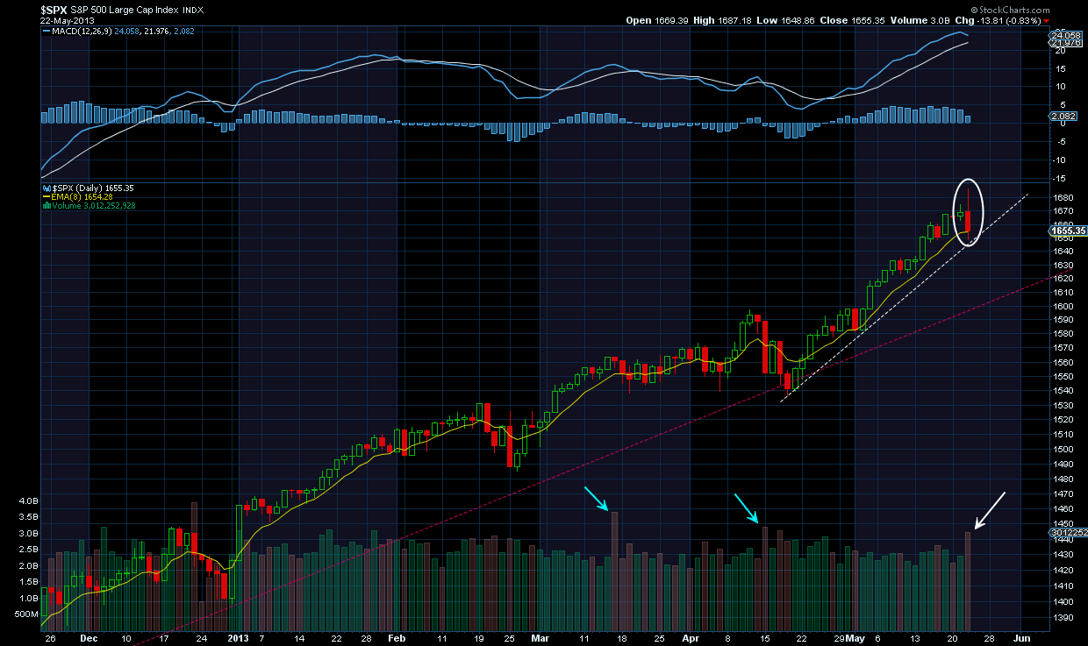Click the candlestick icon beside $SPX (Daily)

tap(47, 187)
